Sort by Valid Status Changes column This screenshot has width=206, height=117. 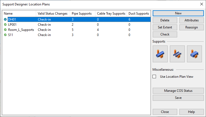pyautogui.click(x=53, y=14)
